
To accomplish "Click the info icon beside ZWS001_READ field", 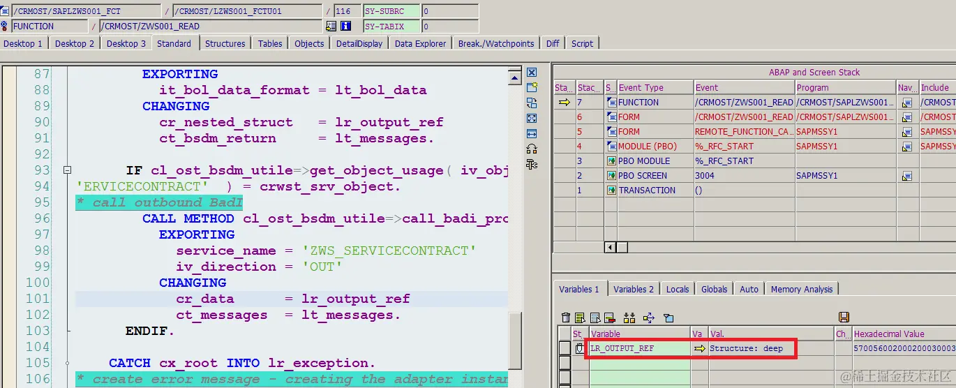I will (x=345, y=26).
